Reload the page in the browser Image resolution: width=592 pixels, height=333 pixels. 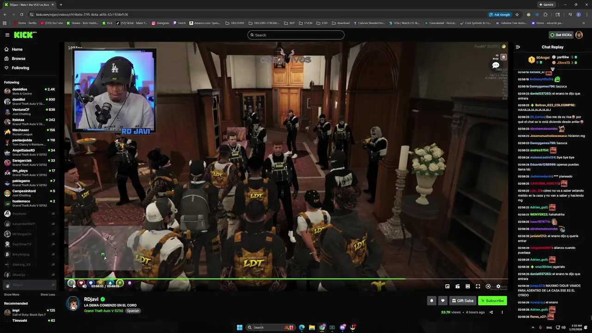pos(22,14)
